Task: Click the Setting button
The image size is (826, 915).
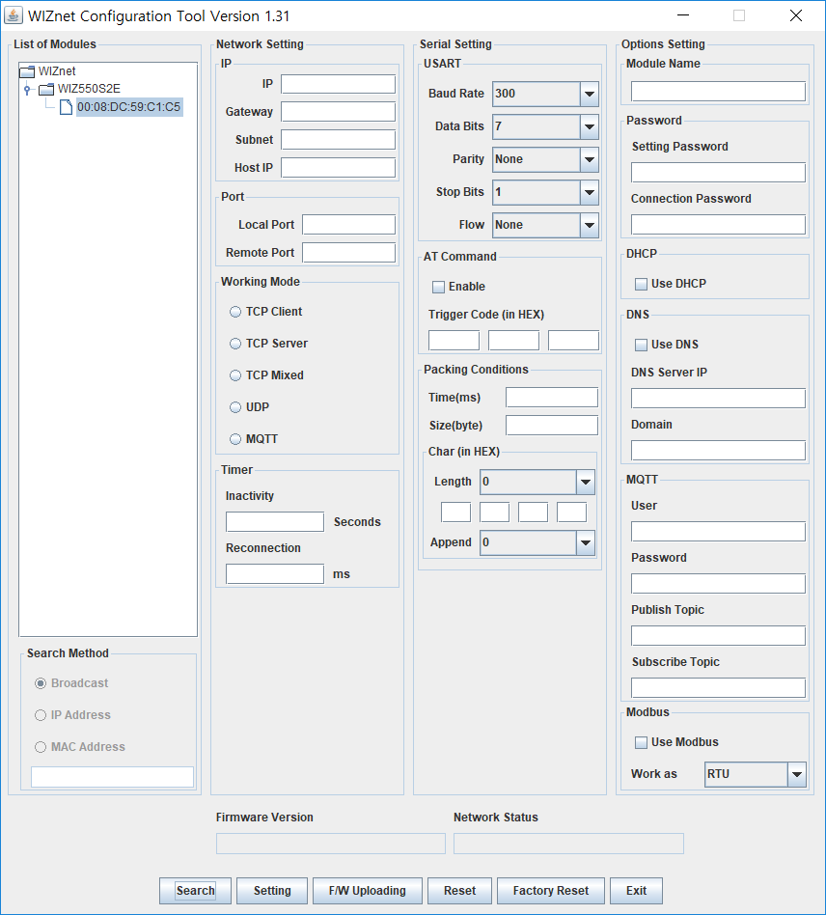Action: 272,891
